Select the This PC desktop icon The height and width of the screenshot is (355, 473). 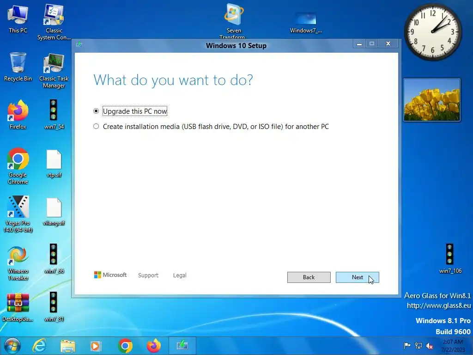point(18,19)
